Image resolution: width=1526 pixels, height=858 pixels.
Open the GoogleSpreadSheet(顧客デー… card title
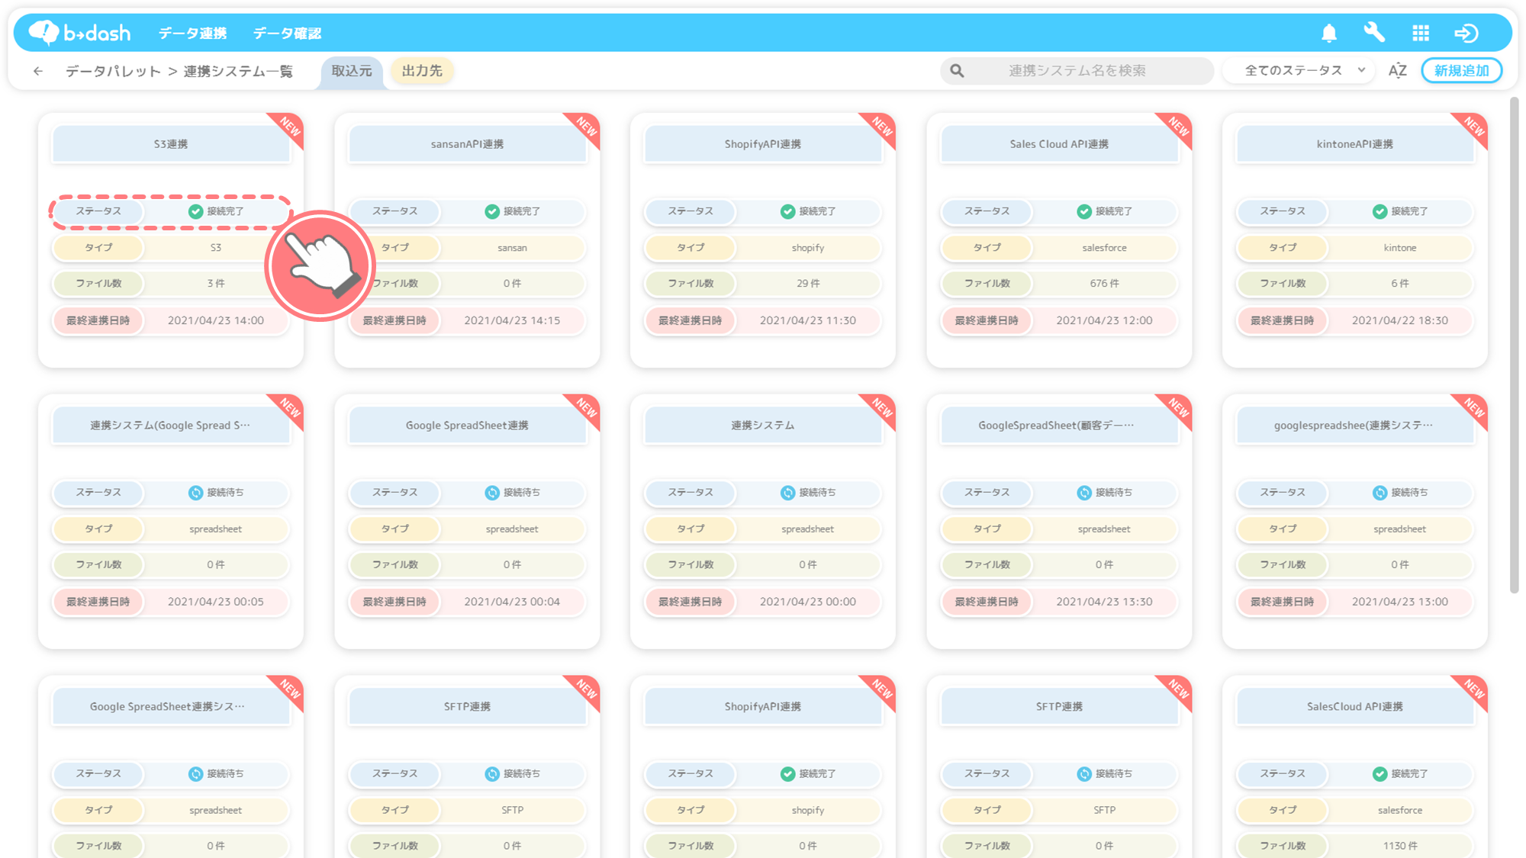pos(1059,426)
